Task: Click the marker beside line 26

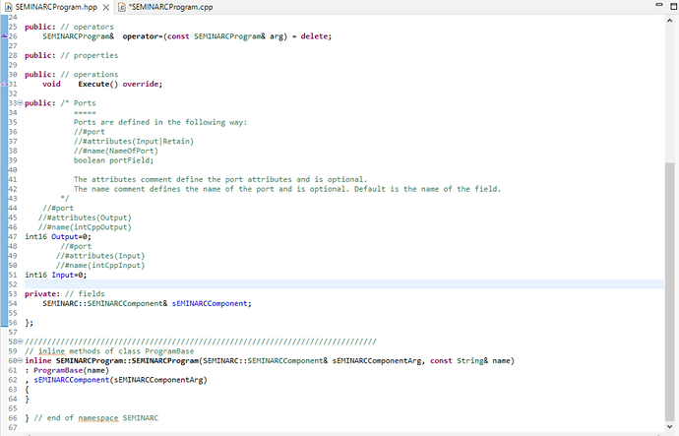Action: [x=4, y=36]
